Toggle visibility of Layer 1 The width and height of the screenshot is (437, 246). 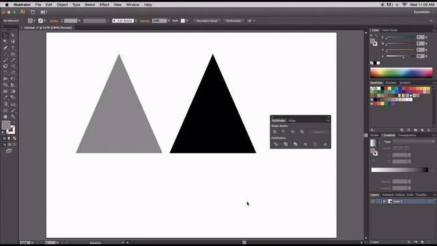373,202
